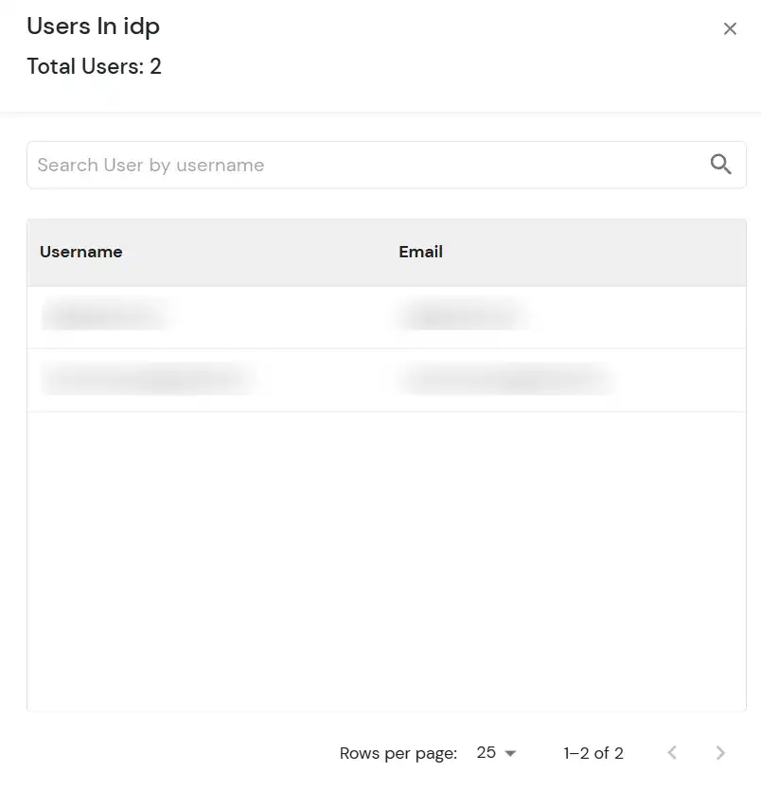Open the Rows per page dropdown
The image size is (761, 807).
pyautogui.click(x=496, y=753)
